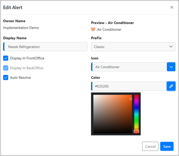179x156 pixels.
Task: Expand the PreFix Classic dropdown
Action: (x=133, y=47)
